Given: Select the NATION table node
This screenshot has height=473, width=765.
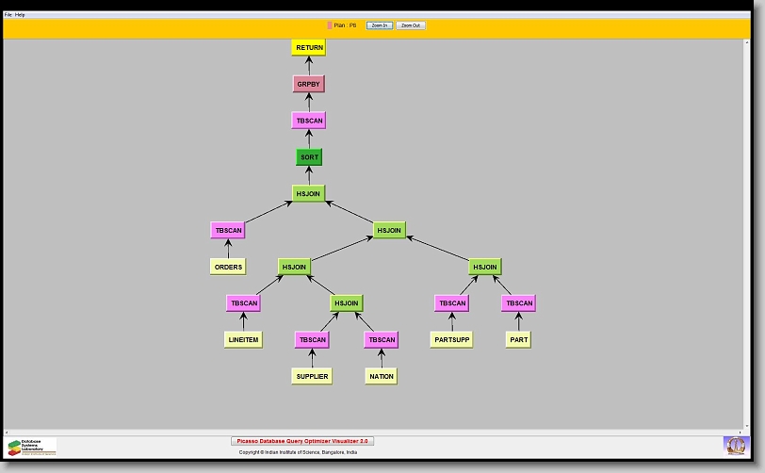Looking at the screenshot, I should coord(381,376).
